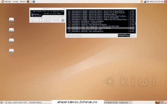Viewport: 167px width, 104px height.
Task: Open the mail launcher in top panel
Action: [31, 1]
